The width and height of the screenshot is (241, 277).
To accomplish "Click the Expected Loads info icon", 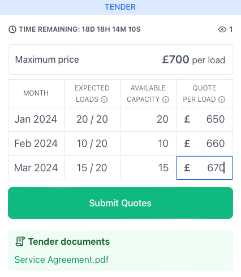I will coord(104,99).
